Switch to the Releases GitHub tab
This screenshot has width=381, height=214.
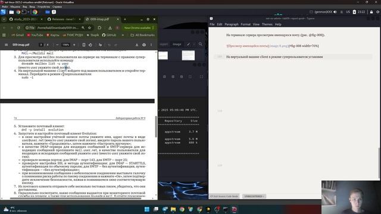click(x=64, y=19)
